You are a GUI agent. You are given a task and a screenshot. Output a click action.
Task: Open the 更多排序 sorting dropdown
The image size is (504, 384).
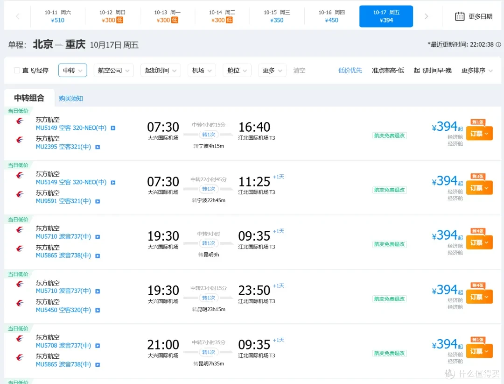pyautogui.click(x=476, y=70)
